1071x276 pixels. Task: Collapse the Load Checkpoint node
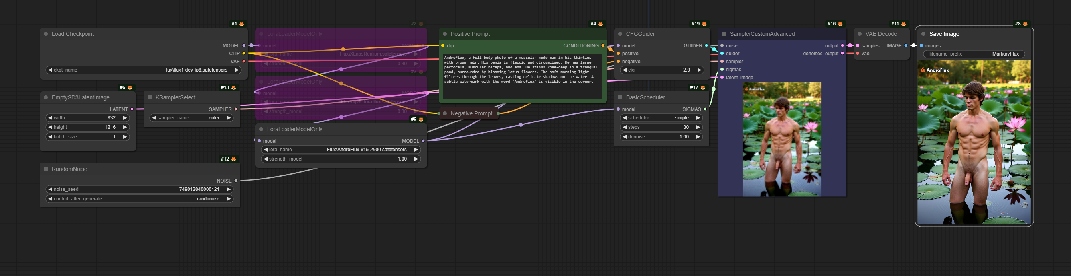pyautogui.click(x=46, y=34)
